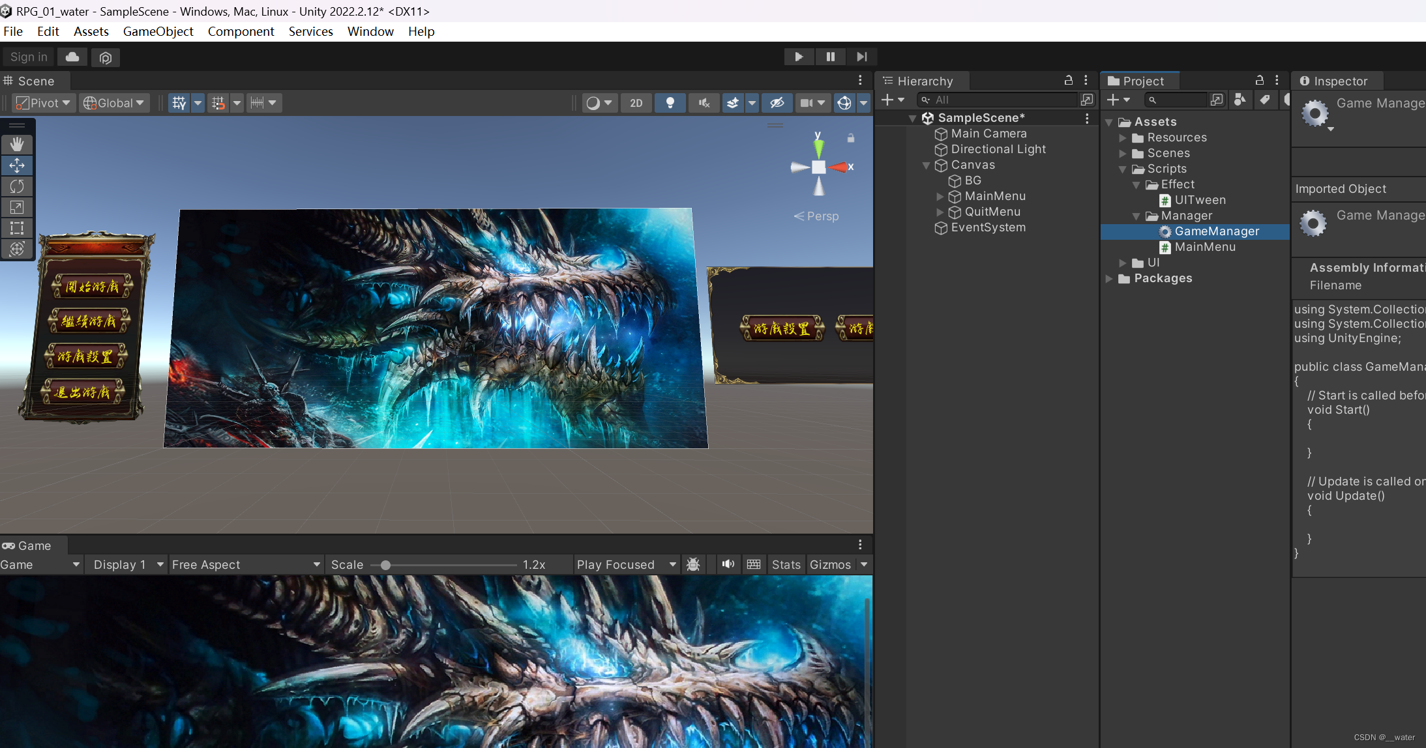Image resolution: width=1426 pixels, height=748 pixels.
Task: Select Directional Light in Hierarchy
Action: coord(998,149)
